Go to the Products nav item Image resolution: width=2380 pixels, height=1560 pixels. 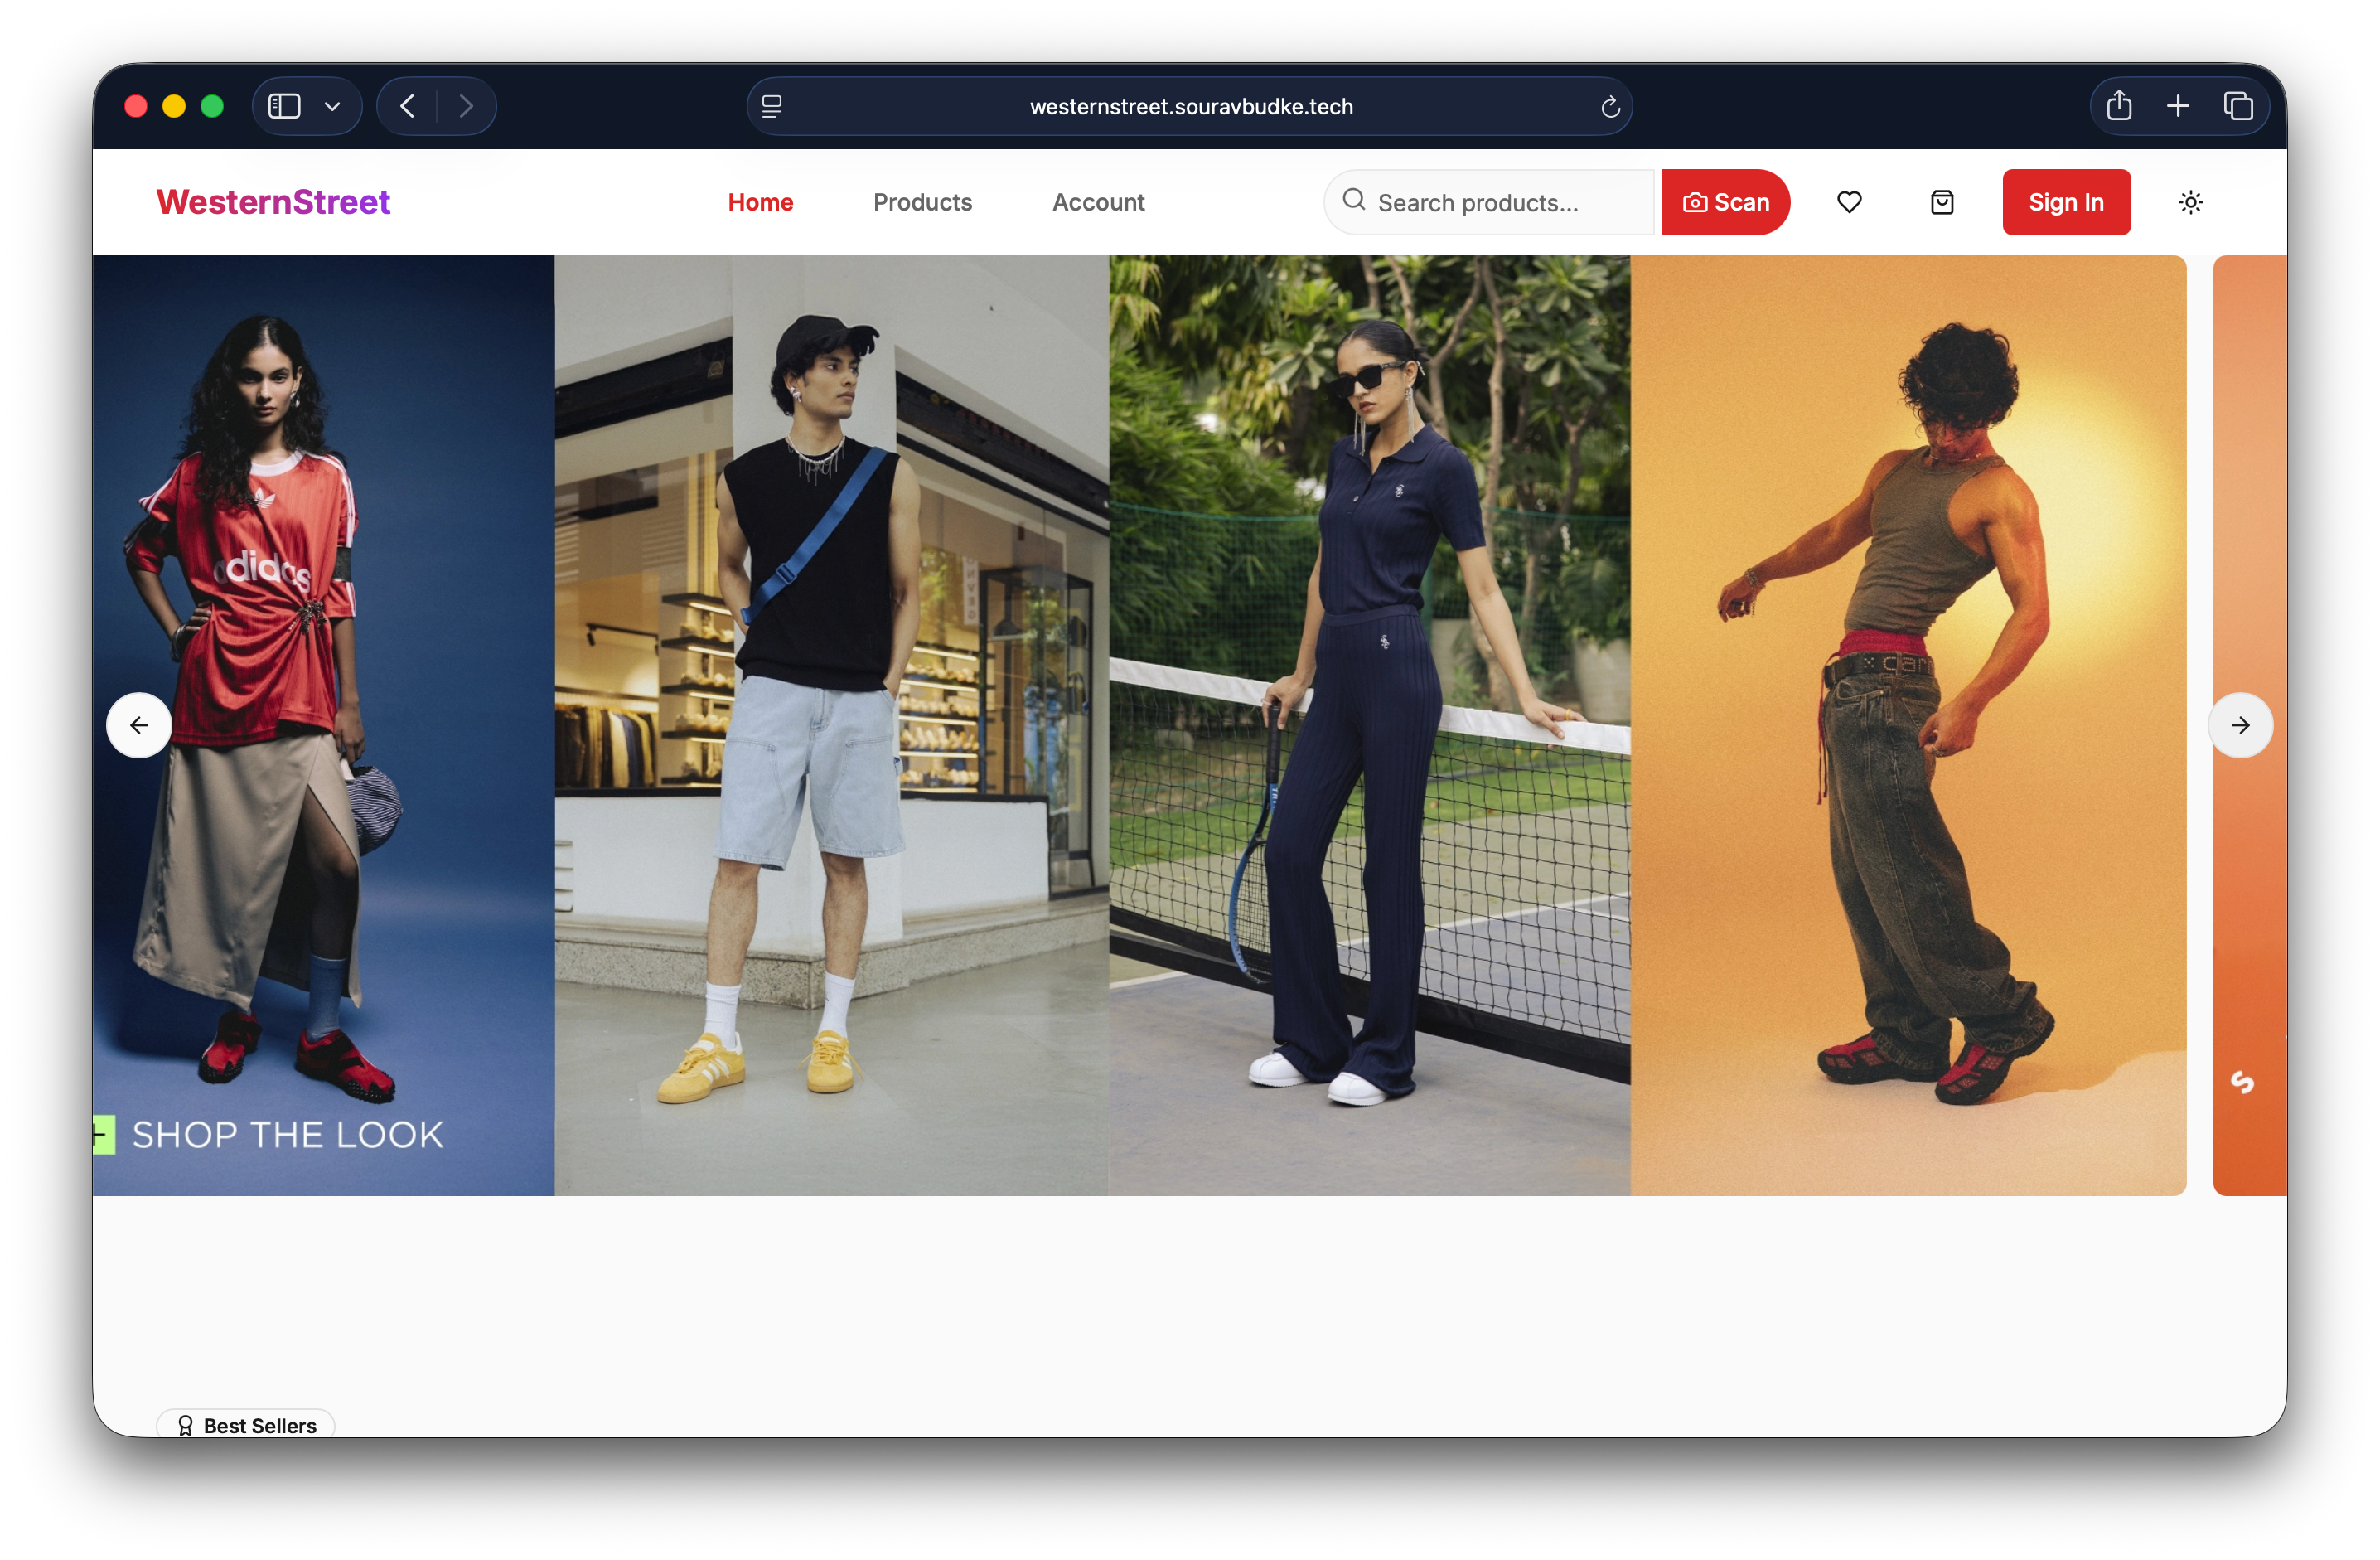click(922, 202)
